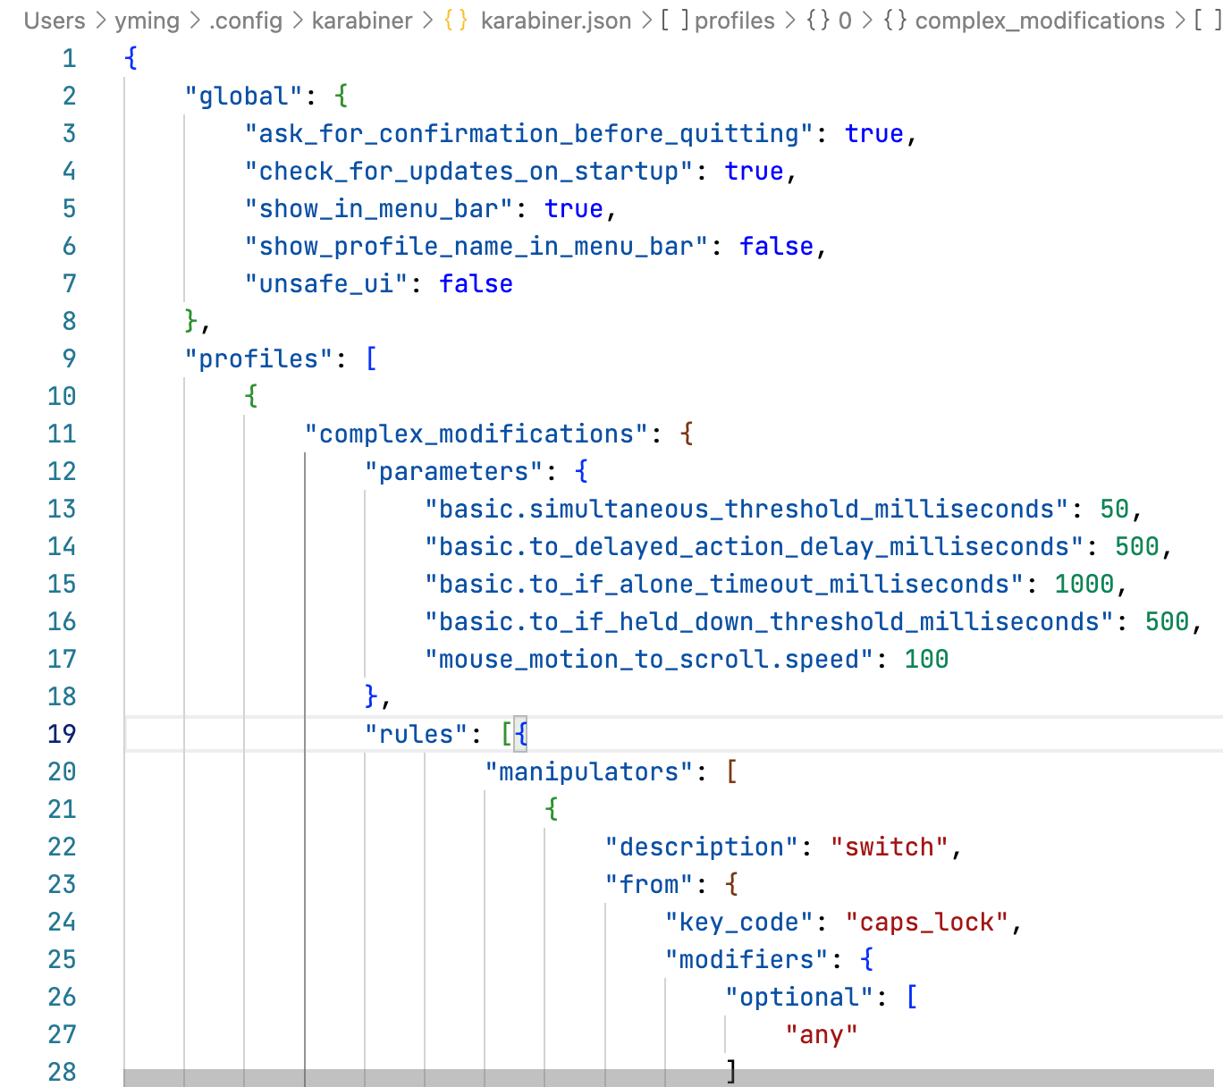The image size is (1223, 1087).
Task: Select the karabiner.json breadcrumb file
Action: [x=556, y=21]
